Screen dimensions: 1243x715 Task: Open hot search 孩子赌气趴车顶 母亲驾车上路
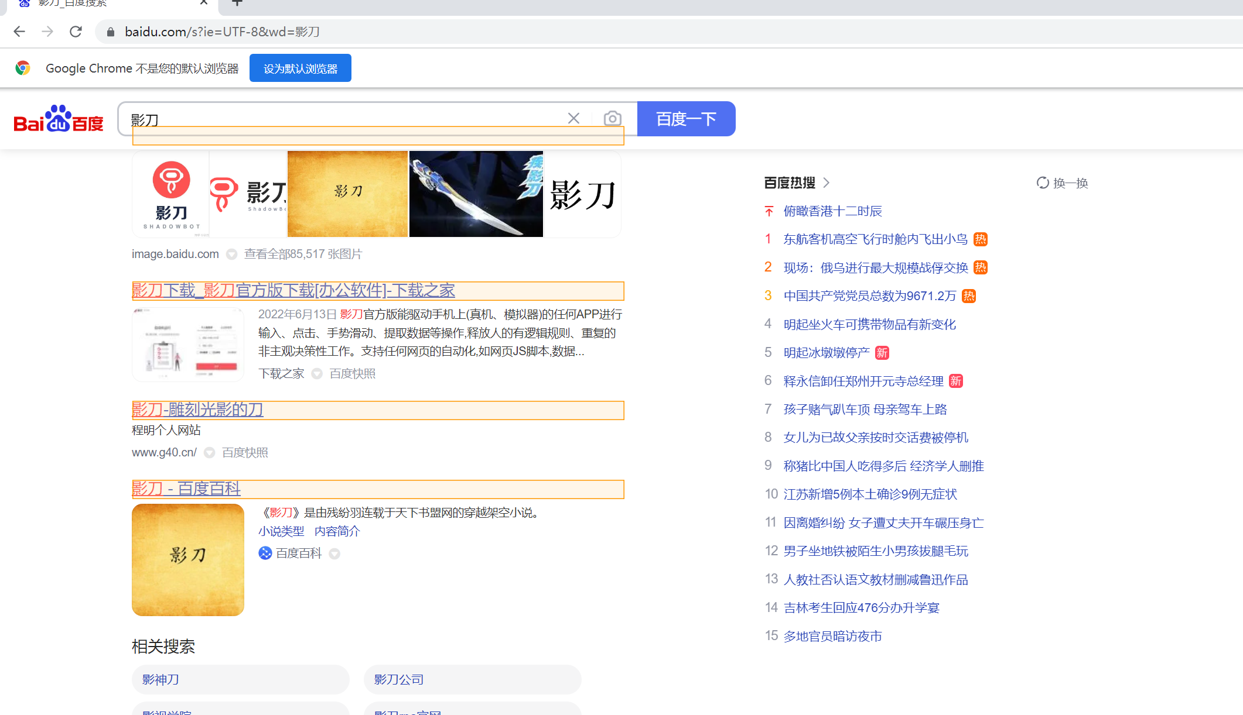(x=865, y=410)
